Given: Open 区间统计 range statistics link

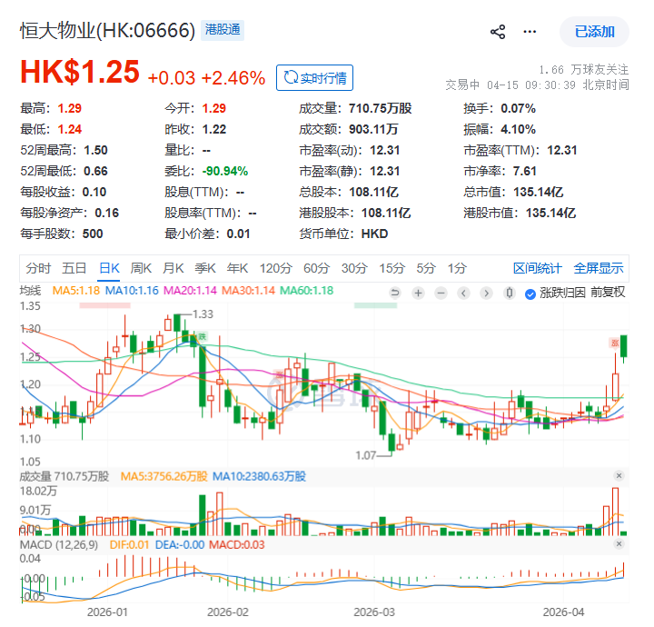Looking at the screenshot, I should click(538, 268).
